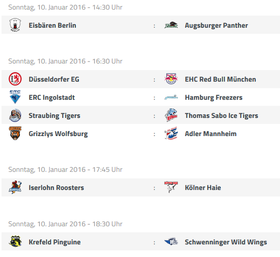The image size is (280, 257).
Task: Click the ERC Ingolstadt panther logo
Action: (x=15, y=97)
